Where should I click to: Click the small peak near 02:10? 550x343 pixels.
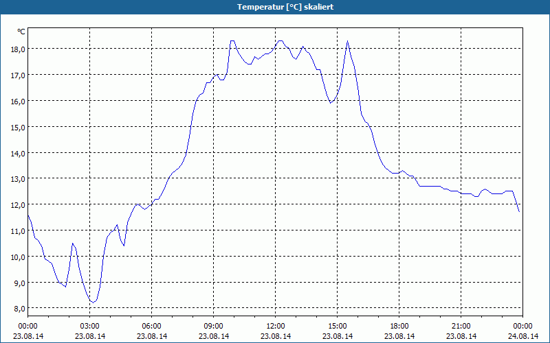(x=73, y=244)
